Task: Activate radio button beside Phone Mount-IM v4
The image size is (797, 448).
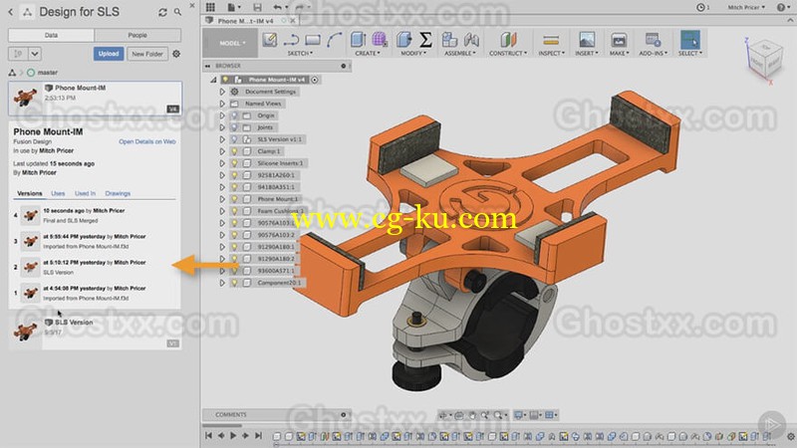Action: [x=315, y=80]
